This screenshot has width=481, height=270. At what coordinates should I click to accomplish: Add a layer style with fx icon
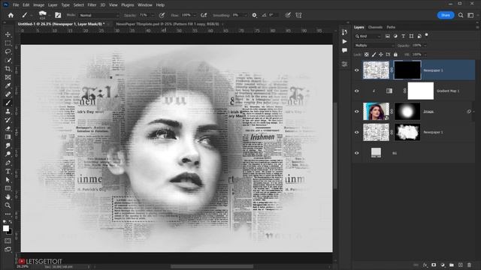(425, 265)
